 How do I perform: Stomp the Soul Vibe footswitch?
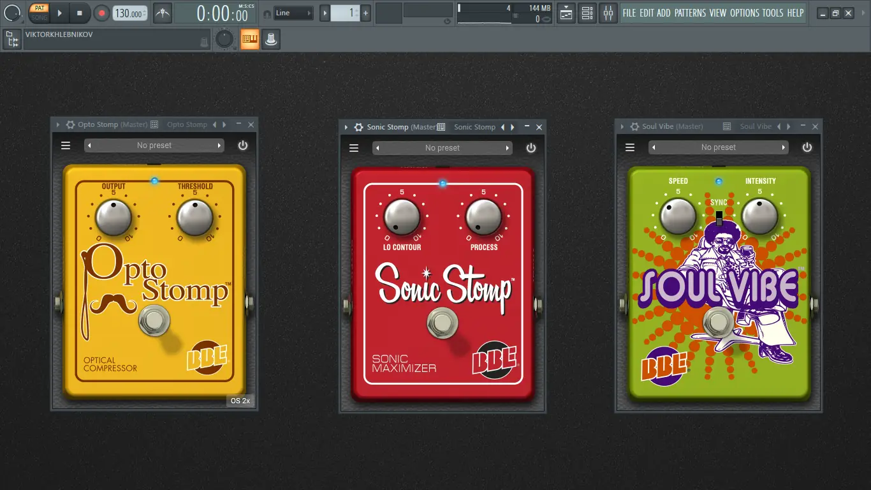coord(719,322)
